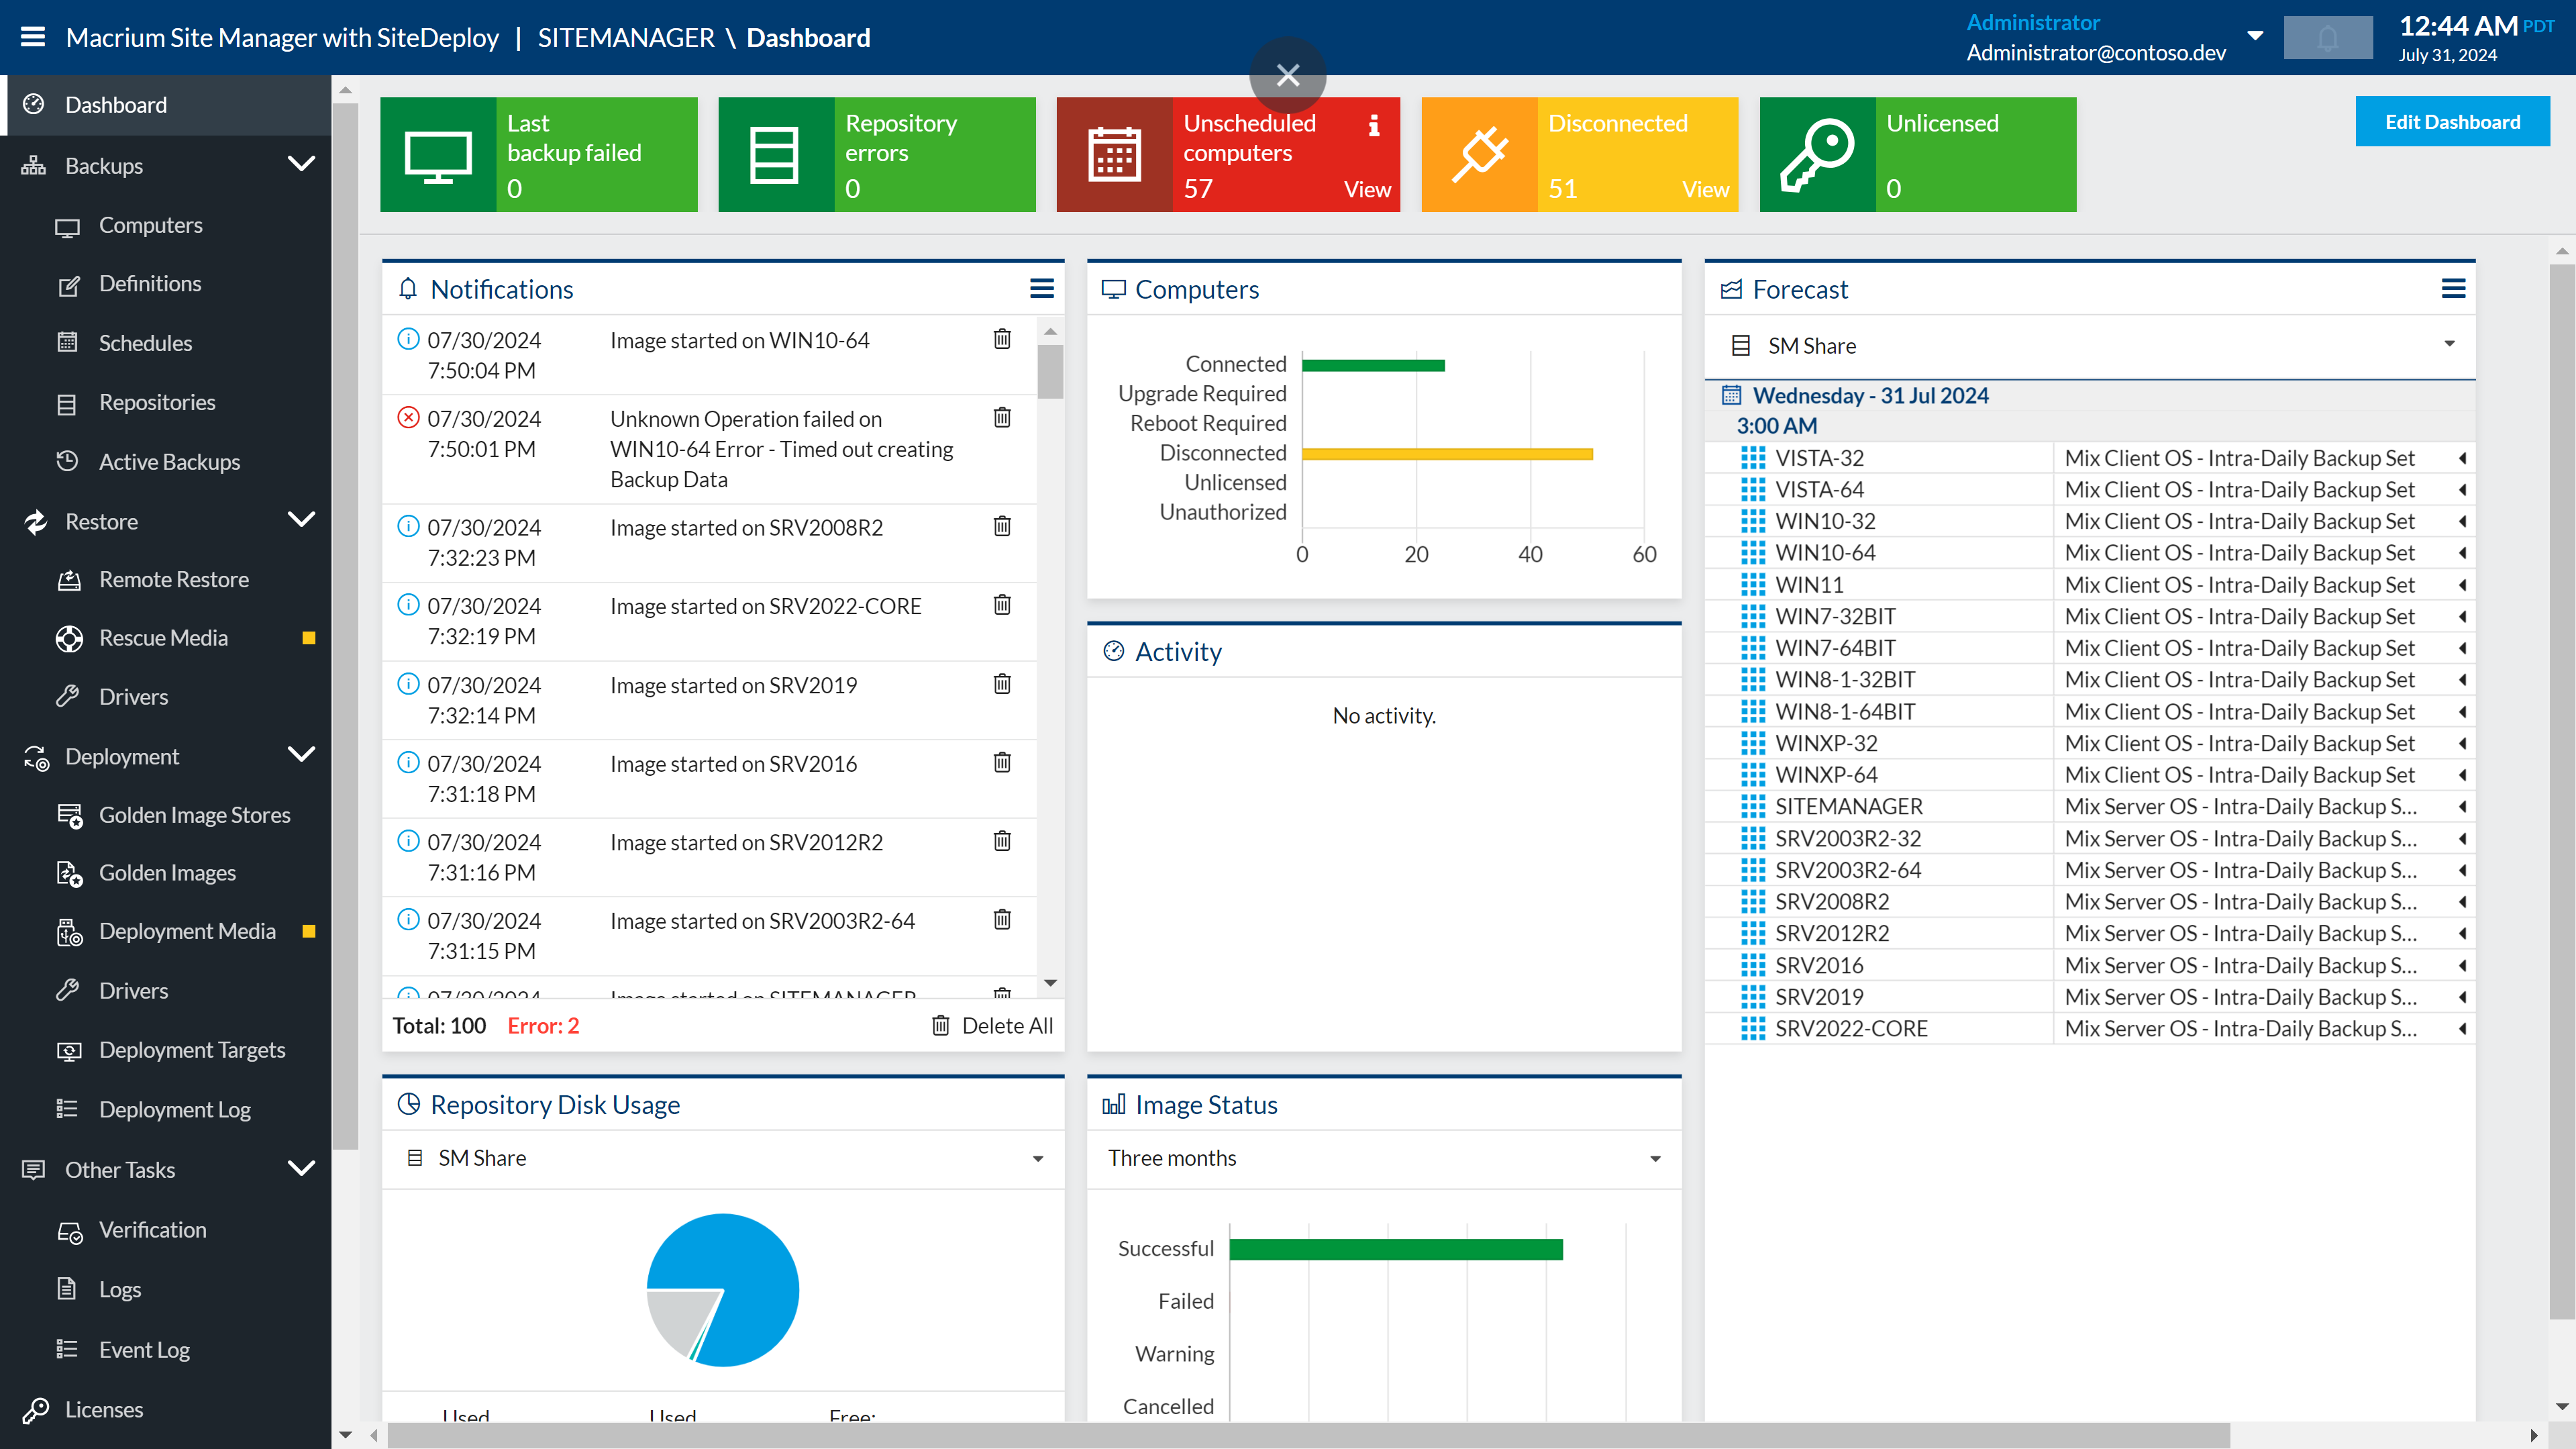Open the SM Share repository selector in Forecast
The height and width of the screenshot is (1449, 2576).
point(2448,345)
